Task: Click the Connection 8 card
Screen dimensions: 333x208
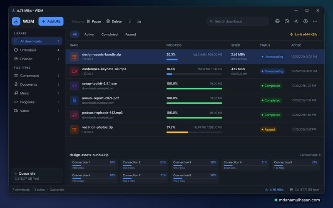Action: [195, 178]
